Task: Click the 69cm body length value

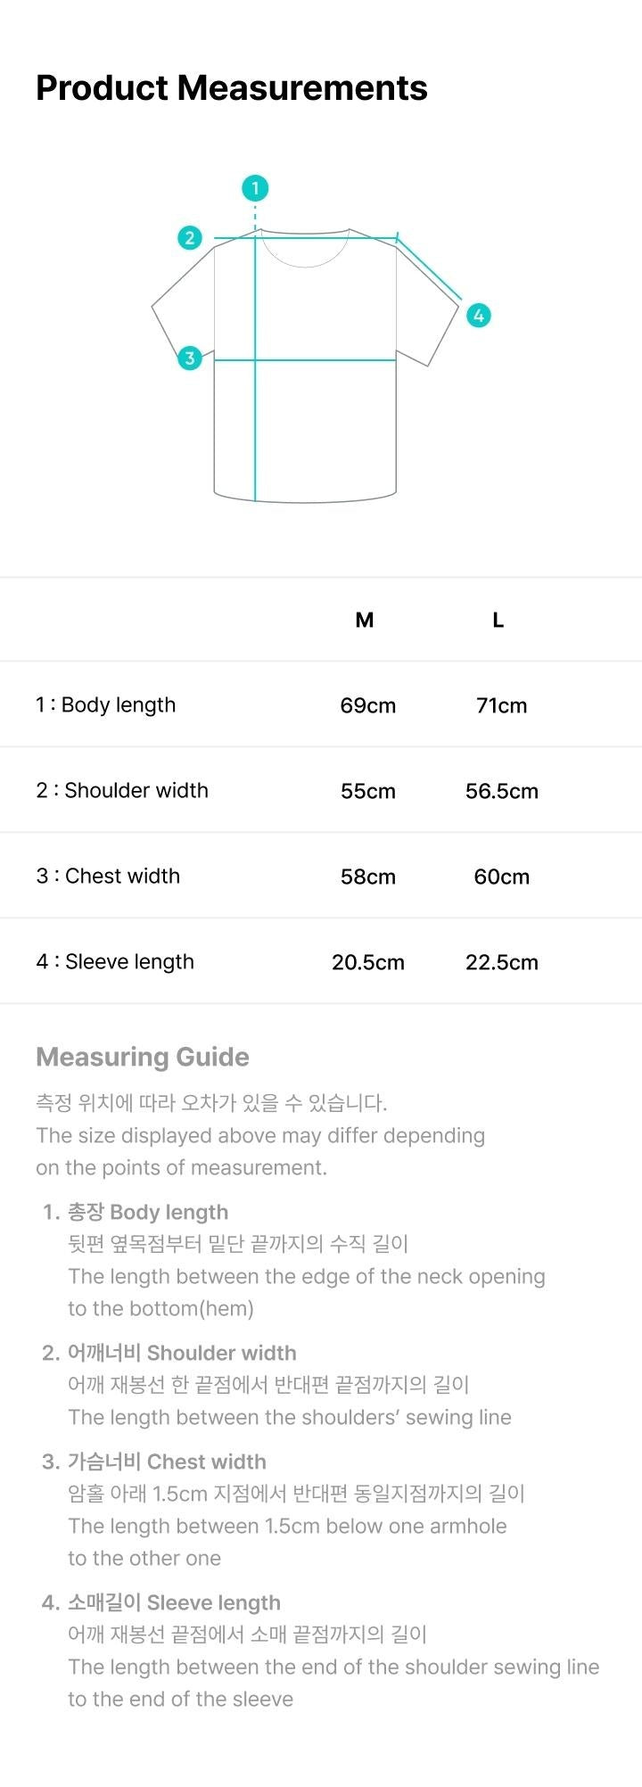Action: tap(368, 705)
